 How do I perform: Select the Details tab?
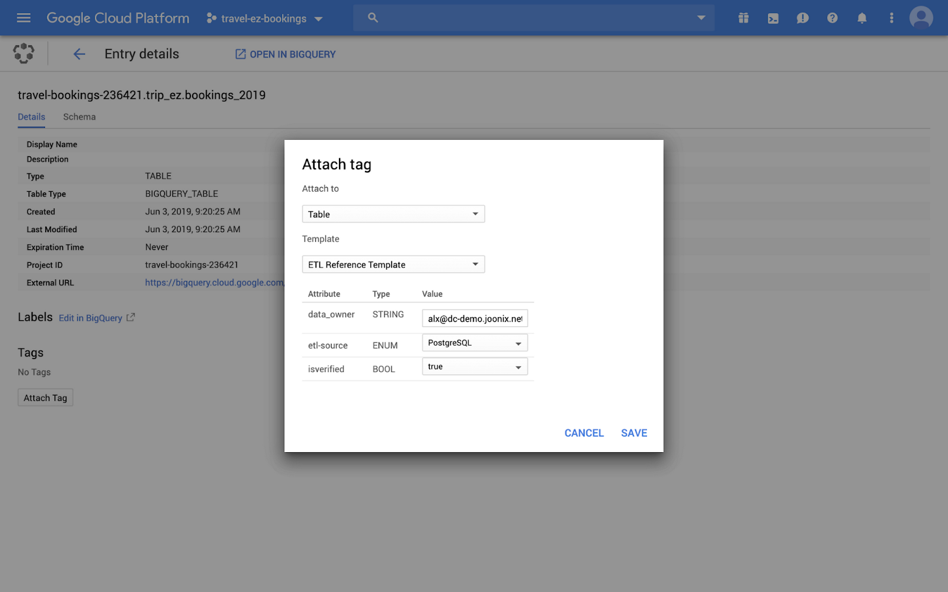click(31, 117)
